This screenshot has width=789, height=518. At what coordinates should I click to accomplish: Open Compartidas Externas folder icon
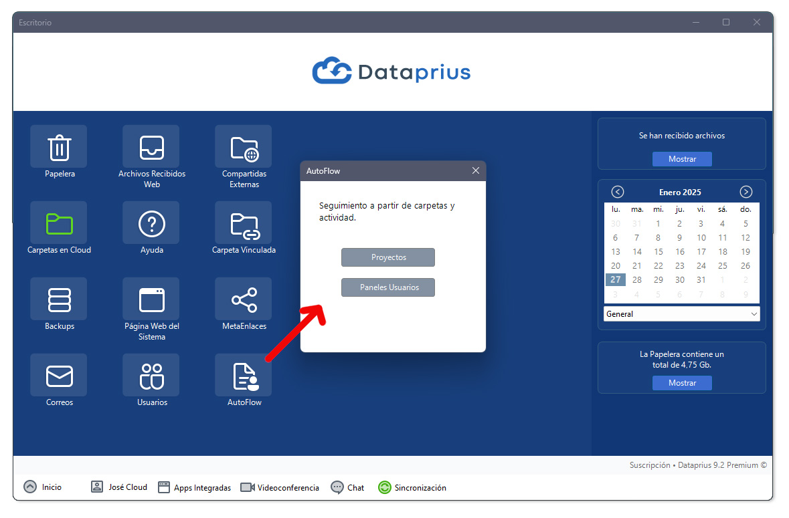click(x=244, y=146)
